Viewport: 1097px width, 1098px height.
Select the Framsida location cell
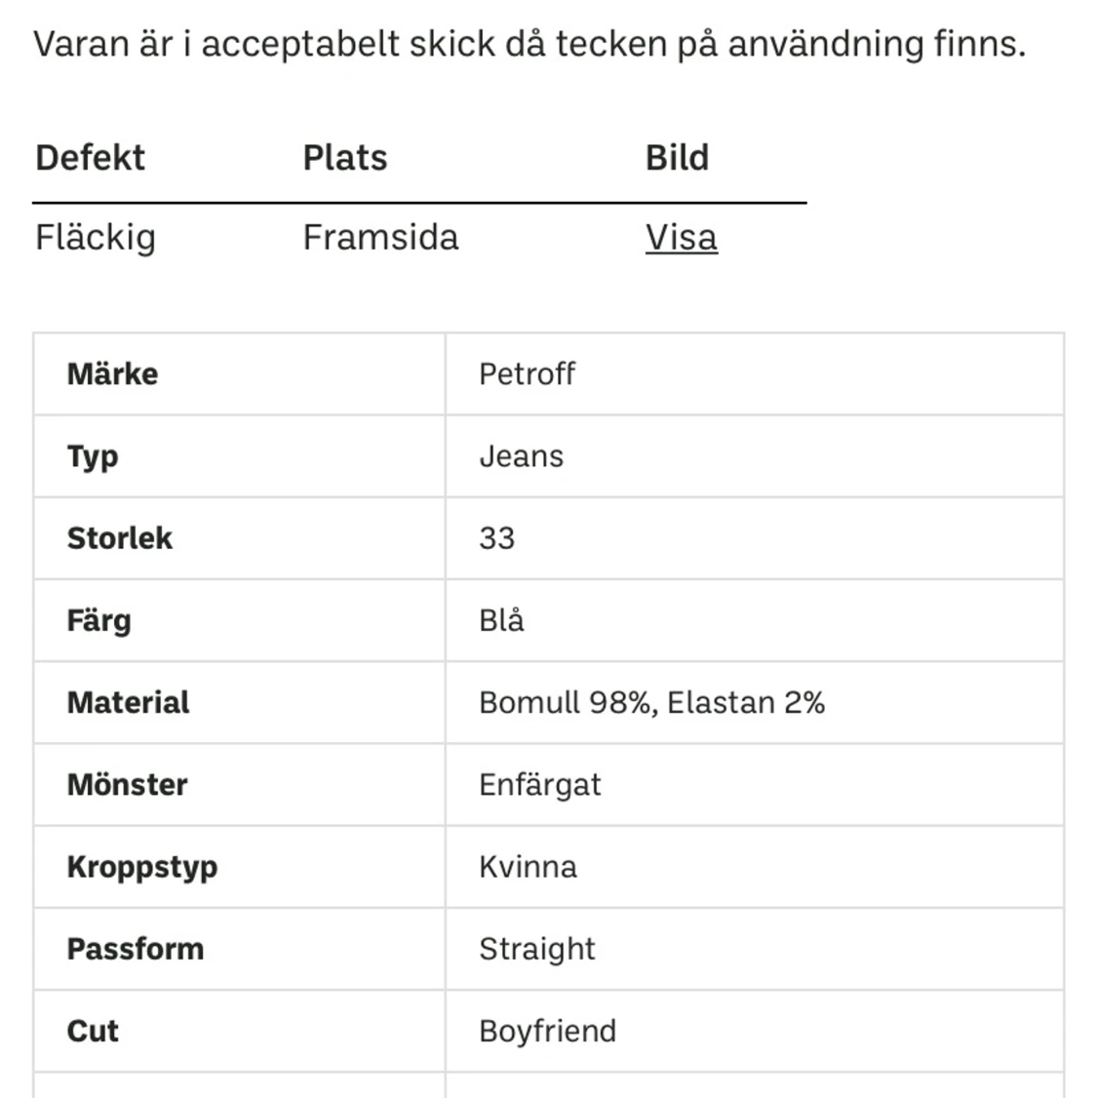[x=380, y=238]
